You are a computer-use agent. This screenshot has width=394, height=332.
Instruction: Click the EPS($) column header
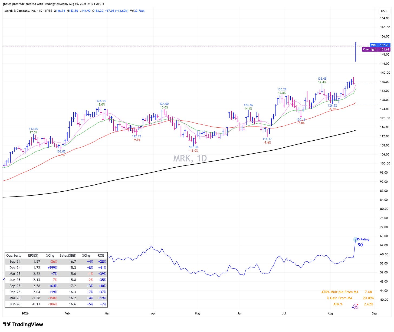(33, 256)
